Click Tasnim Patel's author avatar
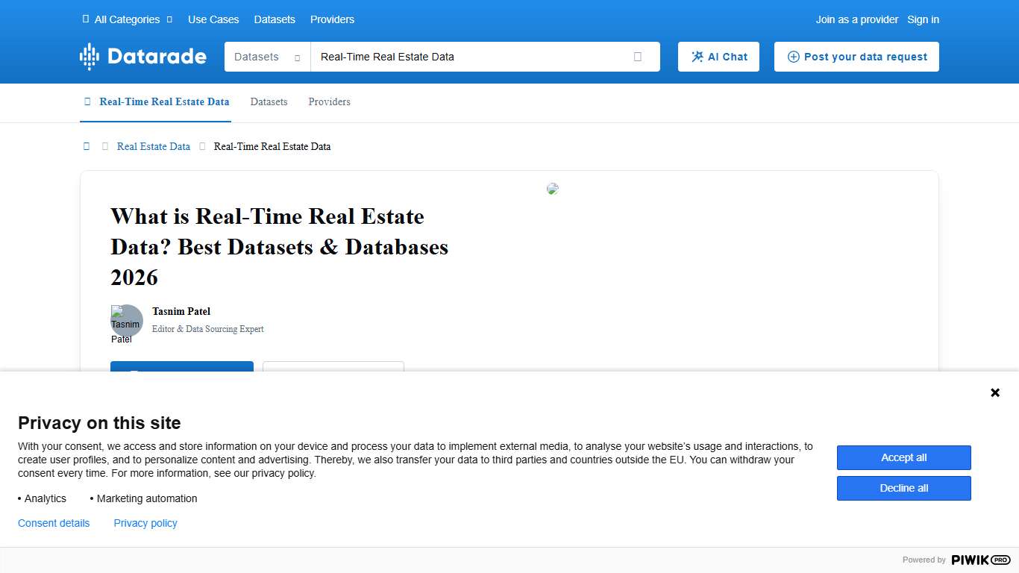1019x573 pixels. click(126, 322)
